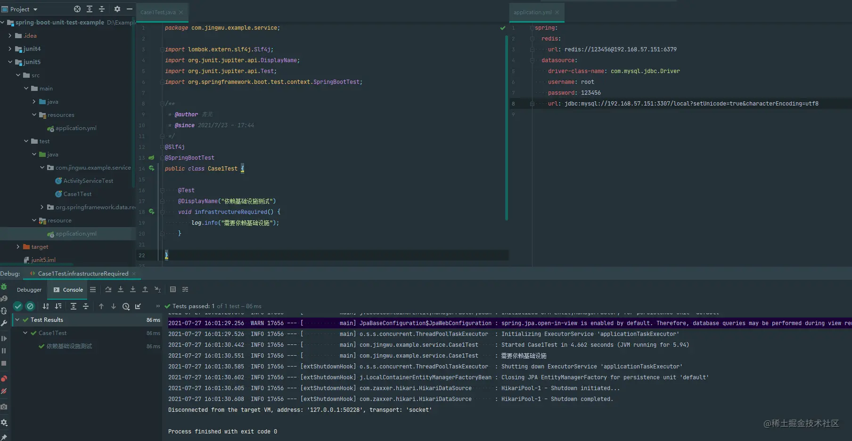Image resolution: width=852 pixels, height=441 pixels.
Task: Click debug layout settings lines icon beside Console
Action: pyautogui.click(x=93, y=290)
